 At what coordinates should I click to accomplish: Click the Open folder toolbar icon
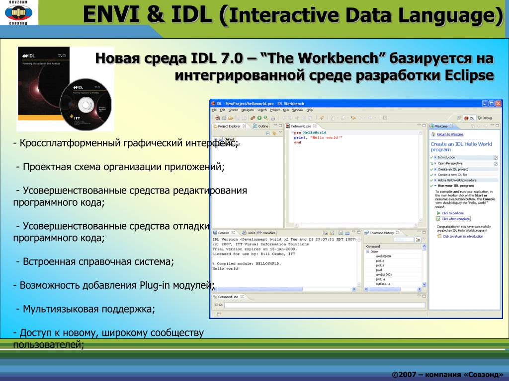[231, 118]
